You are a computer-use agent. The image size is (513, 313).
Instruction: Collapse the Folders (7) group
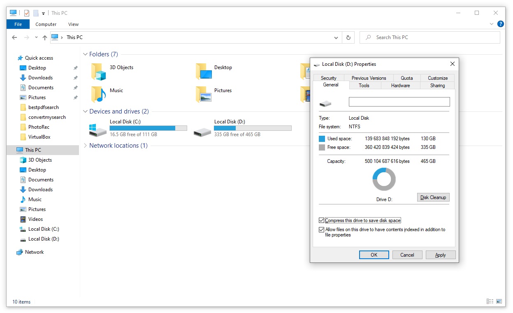click(x=86, y=54)
